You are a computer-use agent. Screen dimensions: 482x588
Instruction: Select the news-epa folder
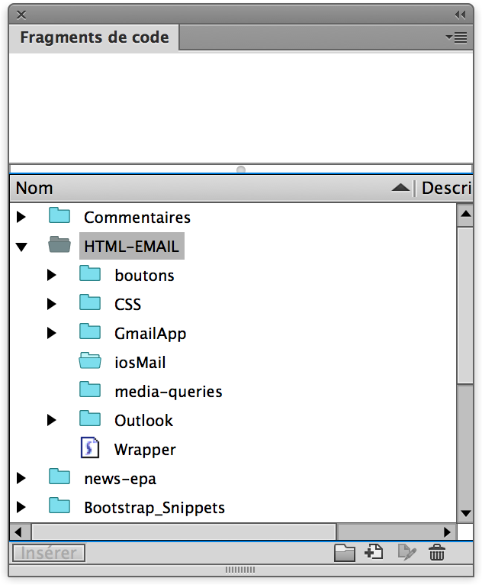click(120, 479)
